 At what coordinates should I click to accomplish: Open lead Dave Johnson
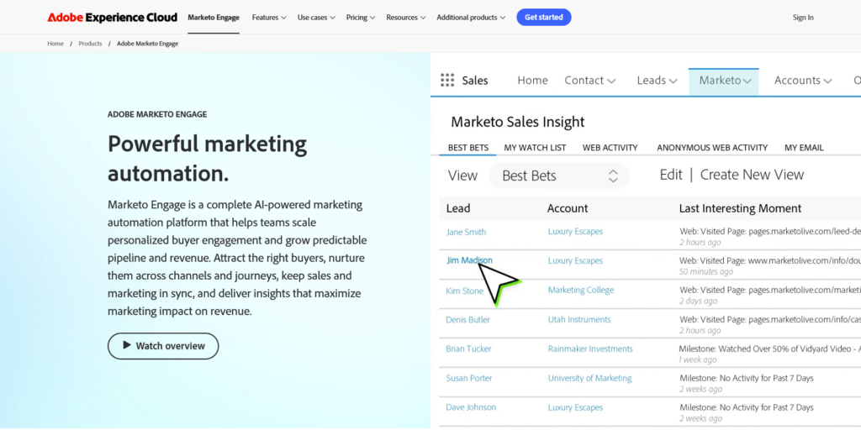click(x=471, y=407)
